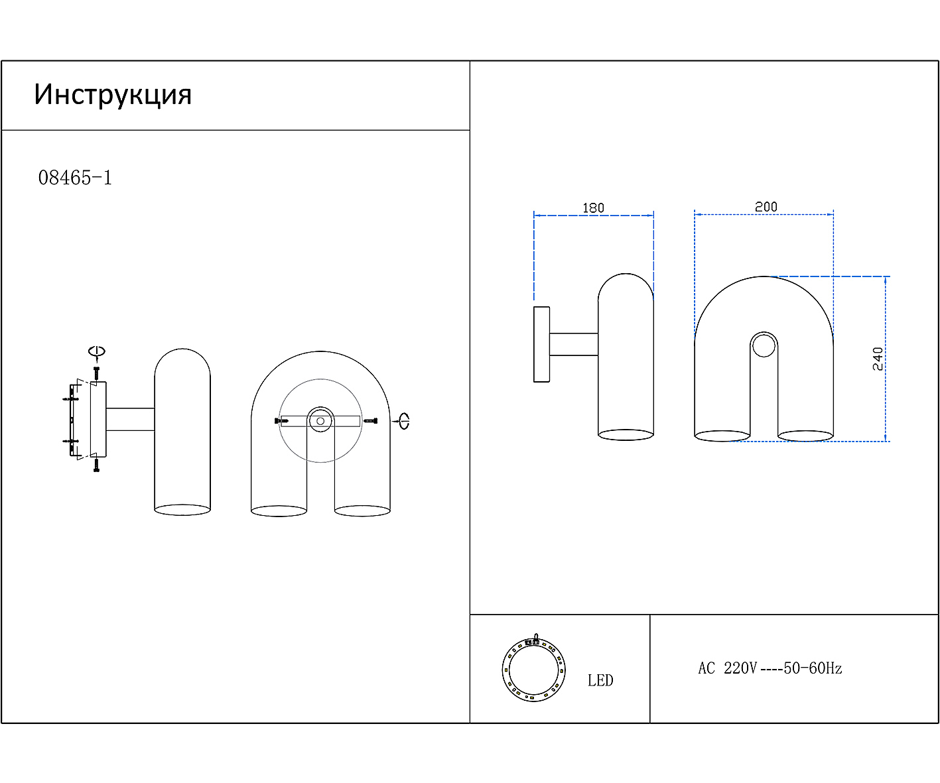940x783 pixels.
Task: Click the AC 220V 50-60Hz specification text
Action: [x=770, y=668]
